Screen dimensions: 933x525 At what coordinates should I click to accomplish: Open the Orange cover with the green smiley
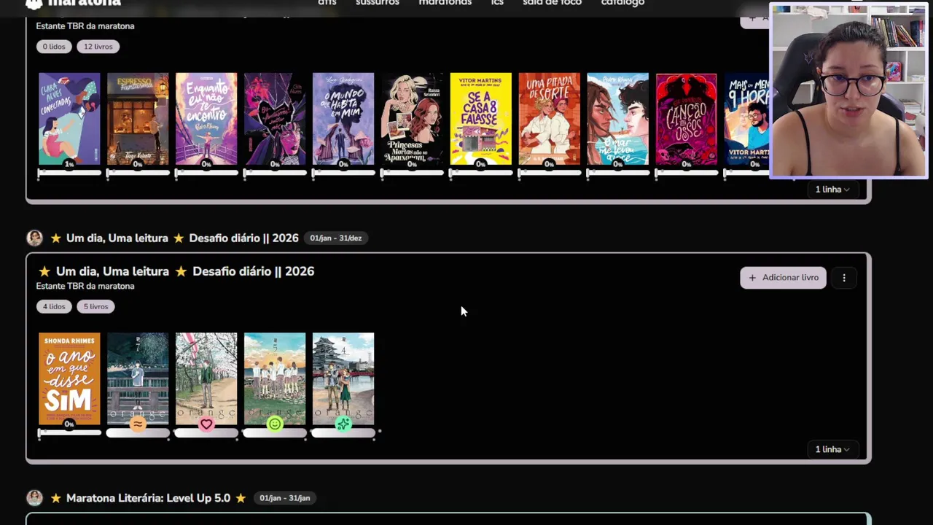click(275, 379)
